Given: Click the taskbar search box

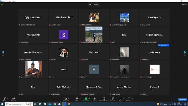Looking at the screenshot, I should tap(19, 104).
